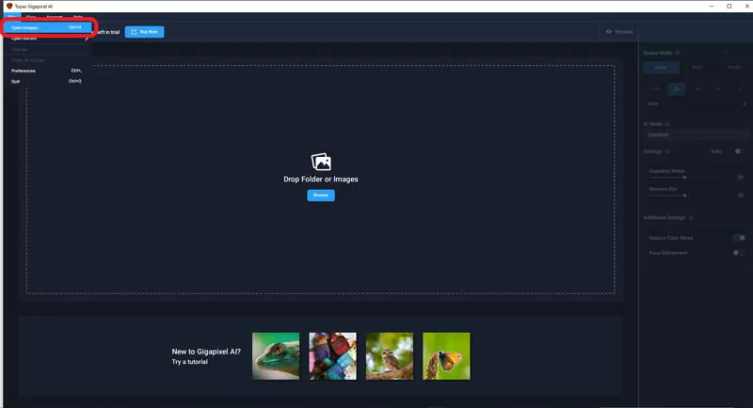This screenshot has width=753, height=408.
Task: Choose the 0.5x scale option
Action: tap(655, 89)
